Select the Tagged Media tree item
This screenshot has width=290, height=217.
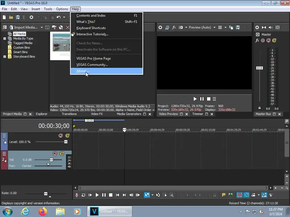23,43
